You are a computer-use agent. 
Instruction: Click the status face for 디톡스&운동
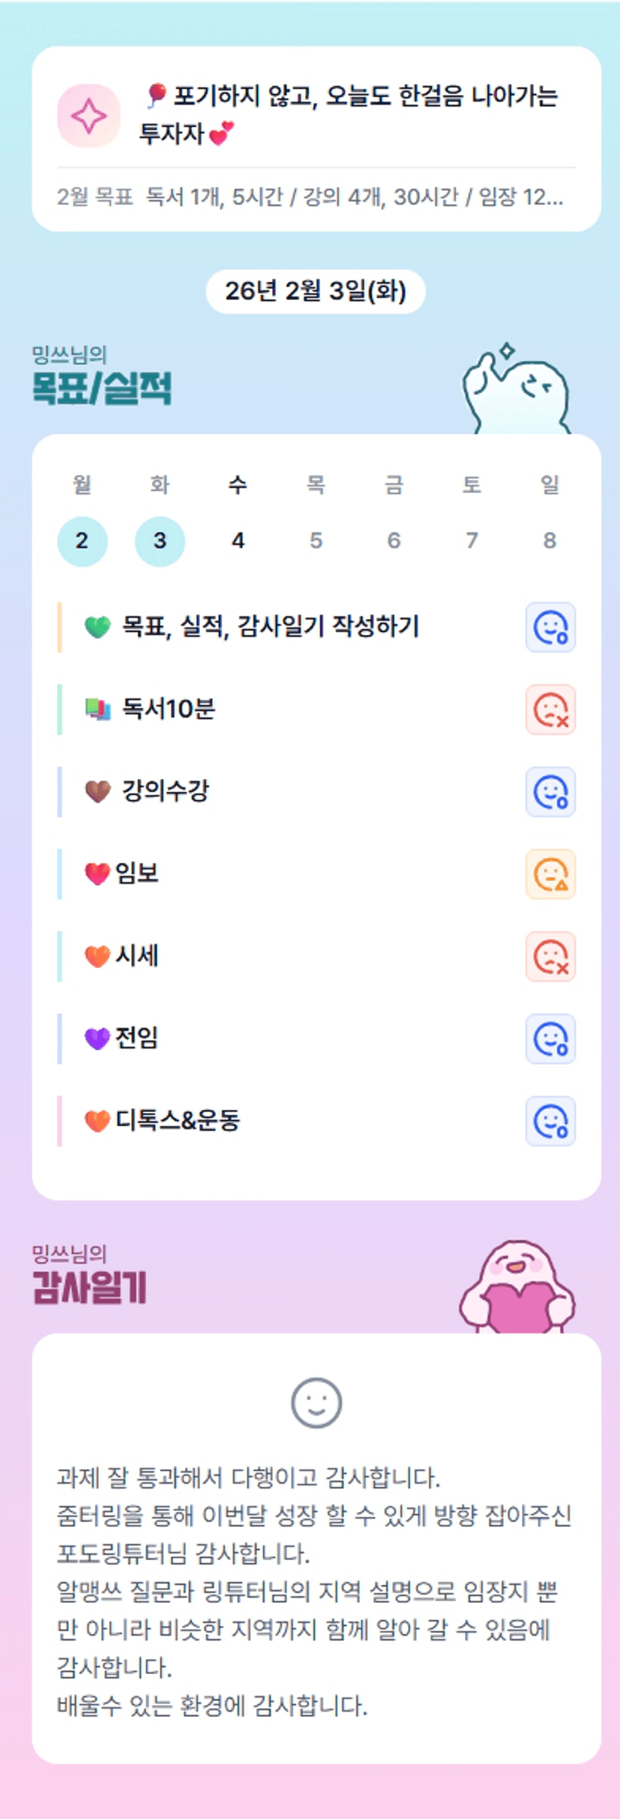[550, 1122]
